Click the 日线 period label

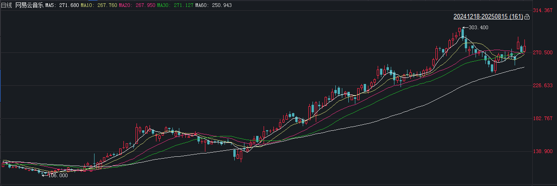coord(7,5)
